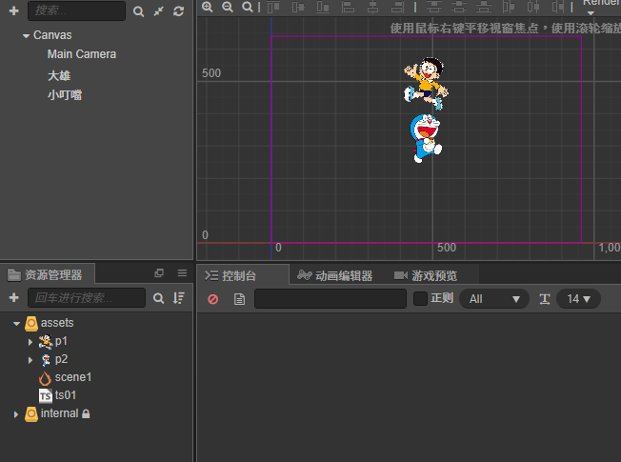Expand the internal folder
The height and width of the screenshot is (462, 621).
[x=16, y=415]
